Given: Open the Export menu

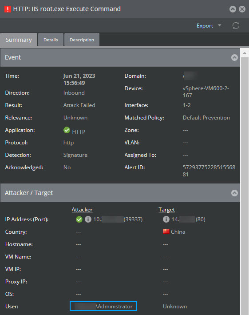Looking at the screenshot, I should 205,26.
